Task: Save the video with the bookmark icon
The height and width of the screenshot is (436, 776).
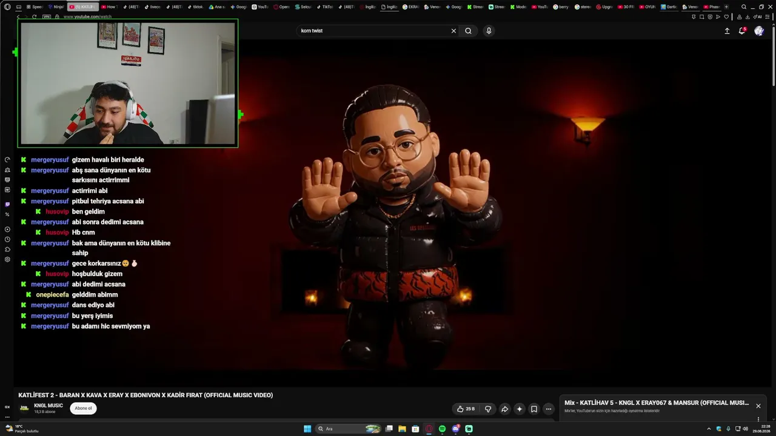Action: click(534, 409)
